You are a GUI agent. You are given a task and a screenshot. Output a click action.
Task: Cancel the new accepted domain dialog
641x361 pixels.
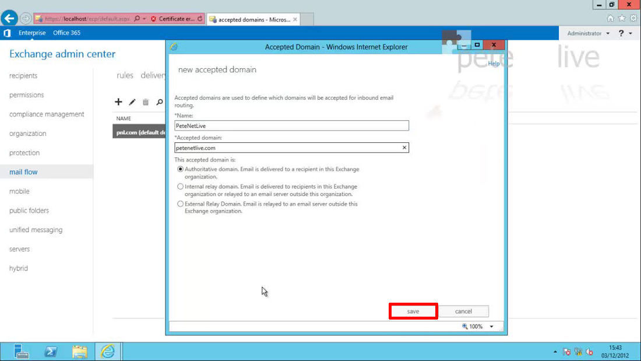point(463,311)
